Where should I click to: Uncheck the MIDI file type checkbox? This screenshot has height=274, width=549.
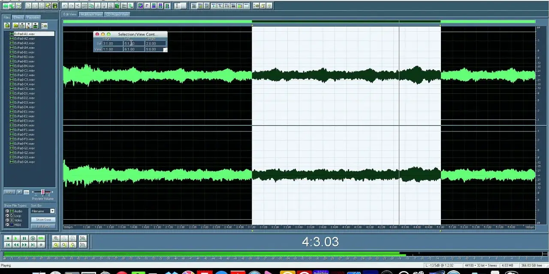tap(7, 225)
